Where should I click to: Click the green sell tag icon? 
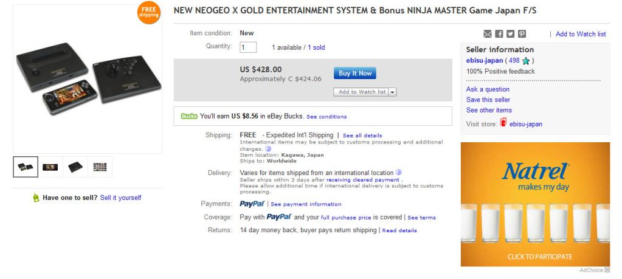[x=36, y=198]
